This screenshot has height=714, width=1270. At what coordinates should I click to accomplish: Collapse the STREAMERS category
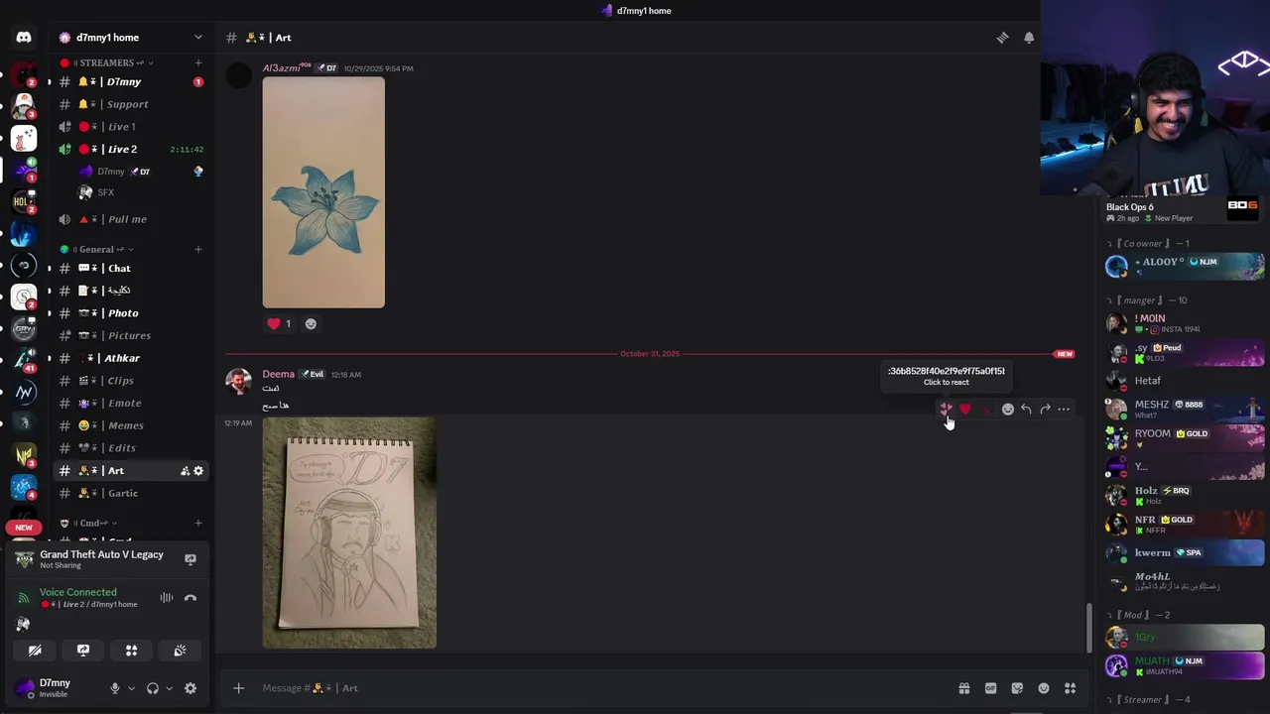pyautogui.click(x=104, y=62)
